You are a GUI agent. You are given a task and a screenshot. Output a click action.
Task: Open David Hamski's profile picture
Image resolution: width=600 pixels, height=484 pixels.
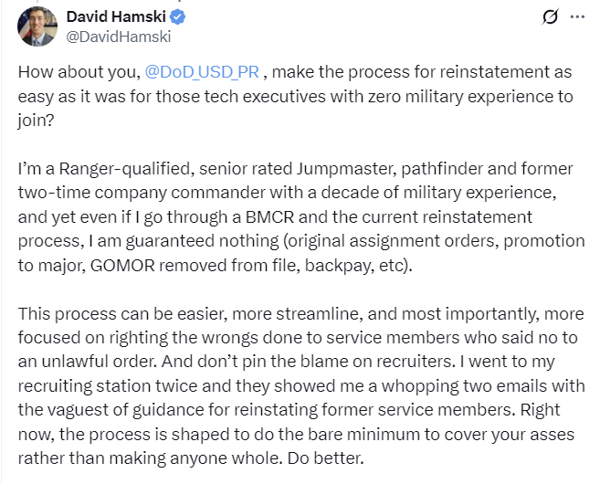coord(37,26)
